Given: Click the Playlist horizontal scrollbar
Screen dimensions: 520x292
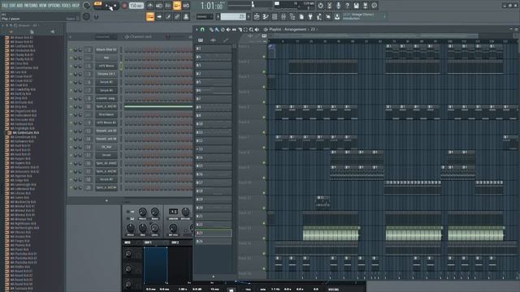Looking at the screenshot, I should pyautogui.click(x=376, y=36).
